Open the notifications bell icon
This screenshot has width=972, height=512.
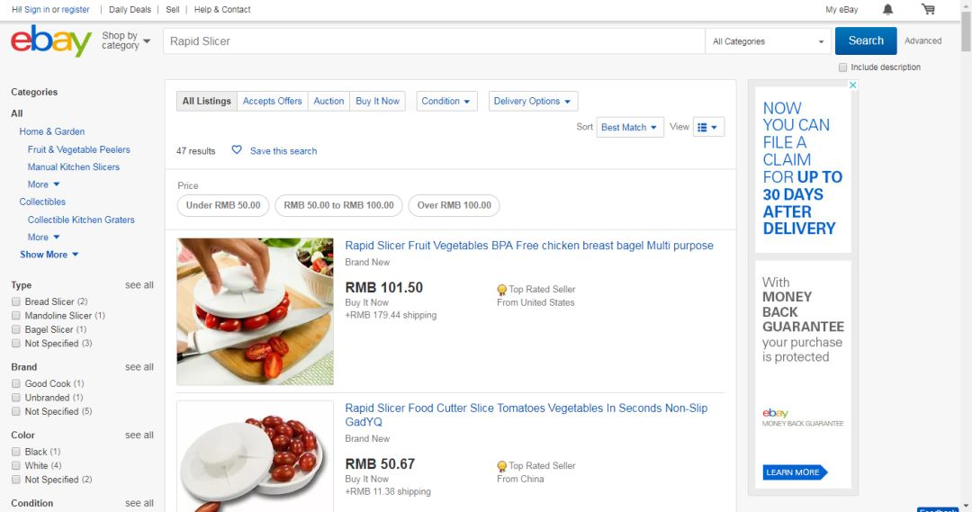[x=888, y=10]
